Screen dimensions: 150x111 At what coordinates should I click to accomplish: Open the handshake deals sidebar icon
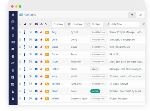[x=13, y=63]
